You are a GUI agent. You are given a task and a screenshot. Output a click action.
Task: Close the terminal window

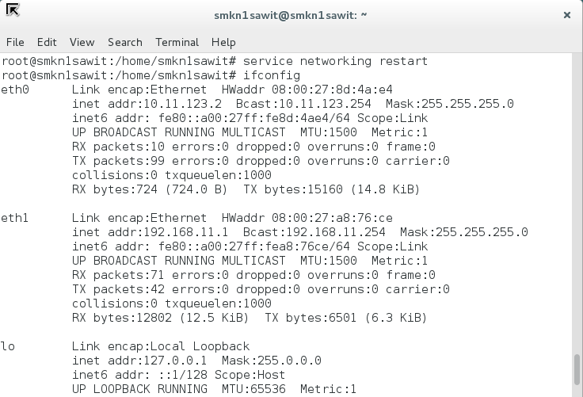pos(566,14)
